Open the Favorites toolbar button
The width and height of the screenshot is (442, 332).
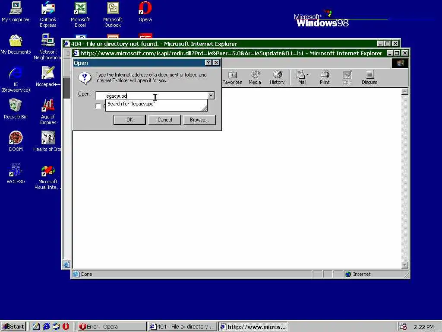click(232, 77)
